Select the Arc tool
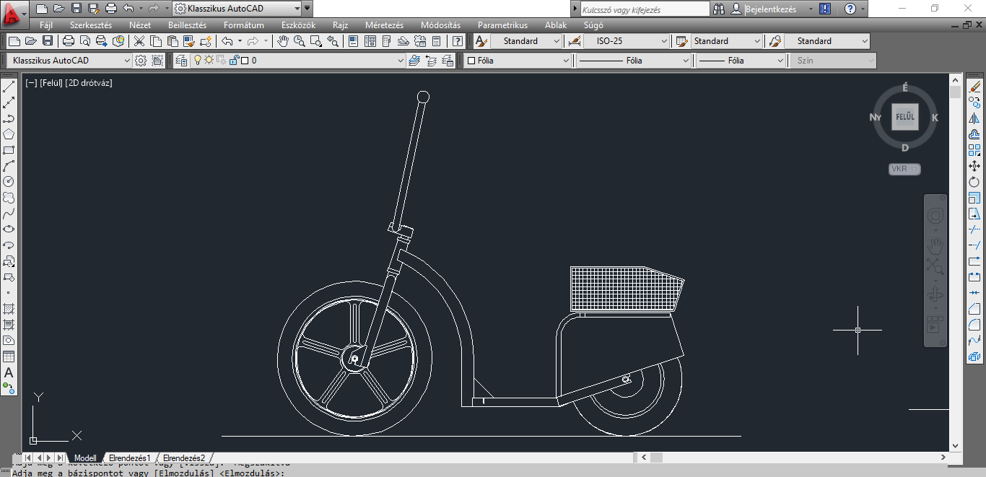This screenshot has width=986, height=477. coord(9,166)
